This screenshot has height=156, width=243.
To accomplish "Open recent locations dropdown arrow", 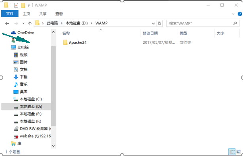I will tap(23, 24).
